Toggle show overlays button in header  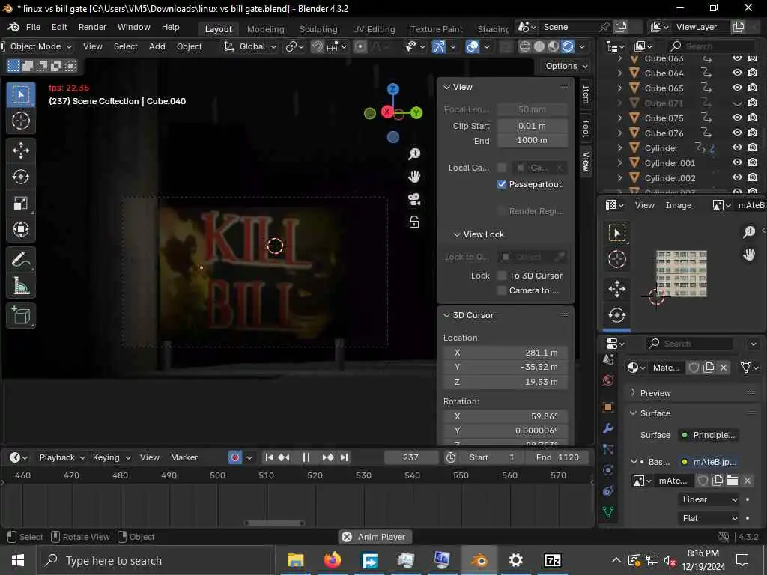point(472,46)
